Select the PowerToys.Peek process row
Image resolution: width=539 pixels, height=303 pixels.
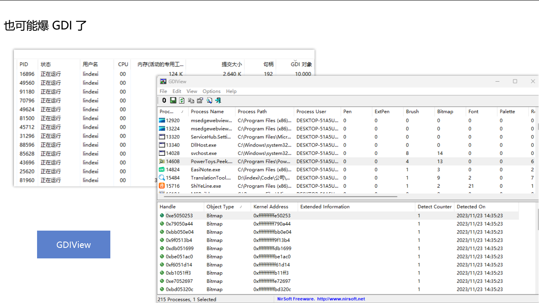(211, 162)
